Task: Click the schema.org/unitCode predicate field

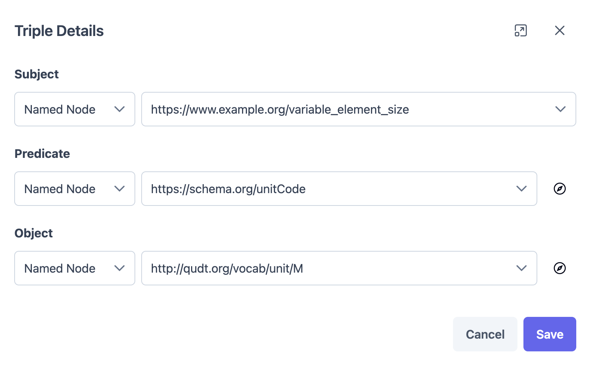Action: (339, 189)
